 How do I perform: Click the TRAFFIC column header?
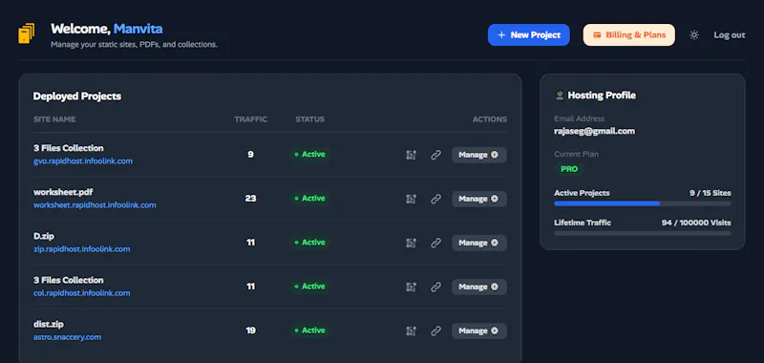coord(250,119)
